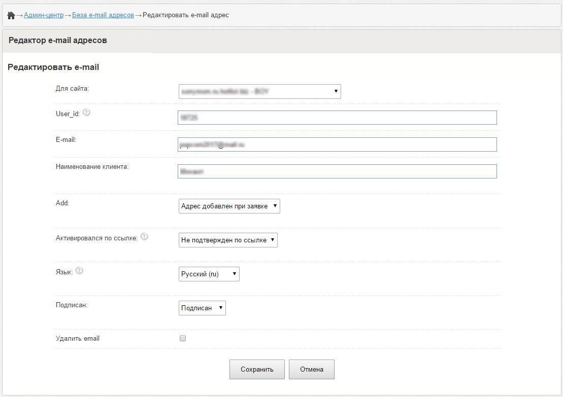Click the home icon in breadcrumb

[11, 15]
